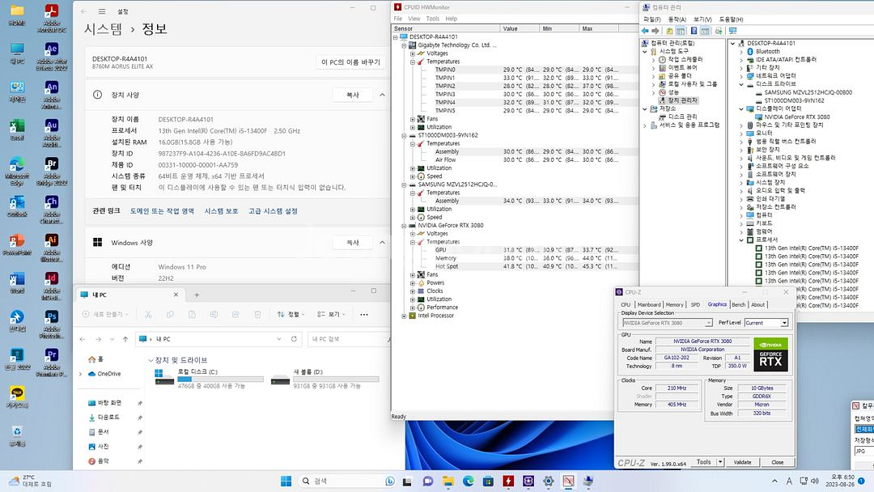Image resolution: width=874 pixels, height=492 pixels.
Task: Click the Microsoft Store icon in taskbar
Action: 488,481
